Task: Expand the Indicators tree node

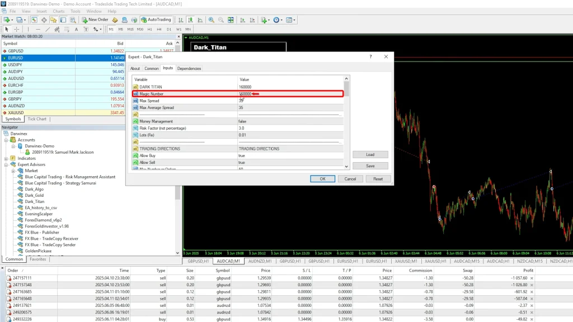Action: tap(7, 158)
